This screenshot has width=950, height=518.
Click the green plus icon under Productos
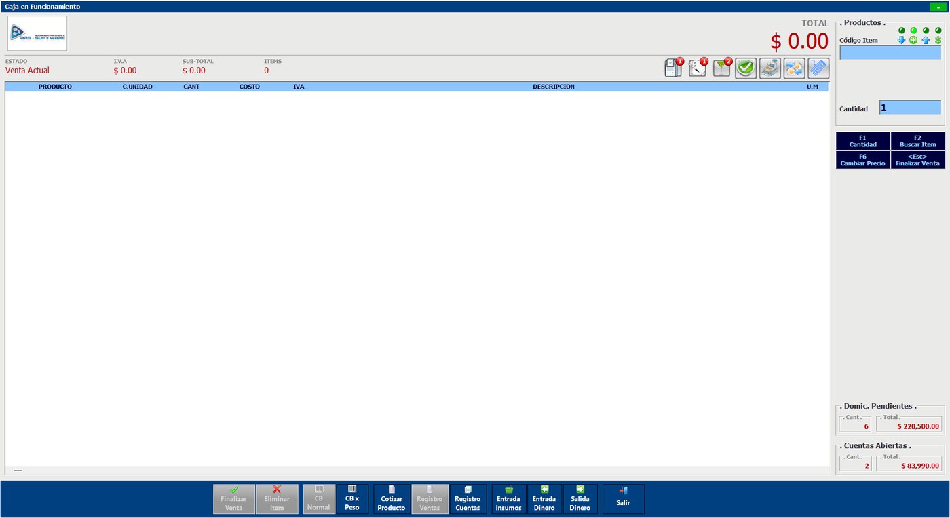click(x=913, y=40)
